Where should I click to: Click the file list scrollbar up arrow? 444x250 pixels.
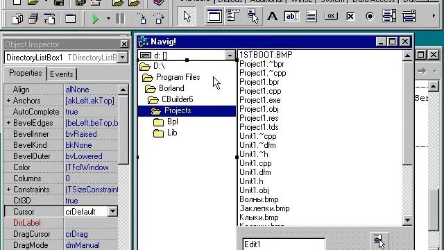click(407, 56)
